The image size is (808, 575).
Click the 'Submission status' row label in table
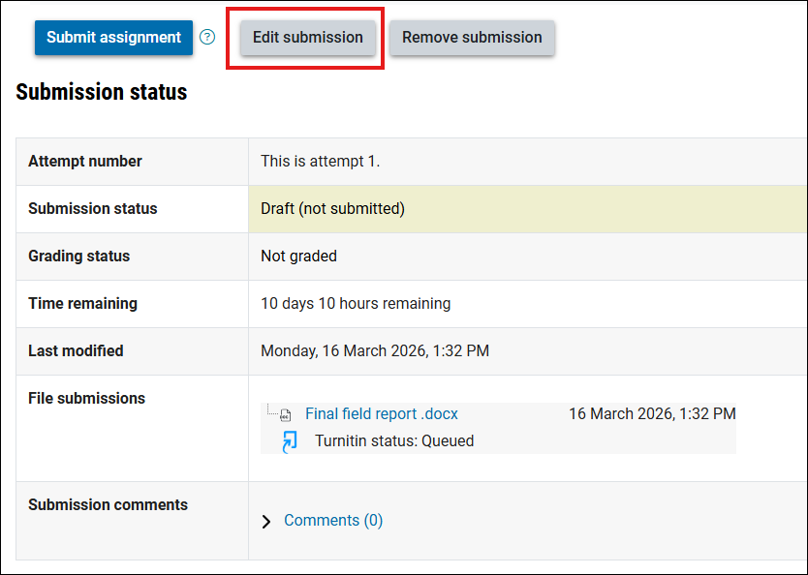click(93, 209)
